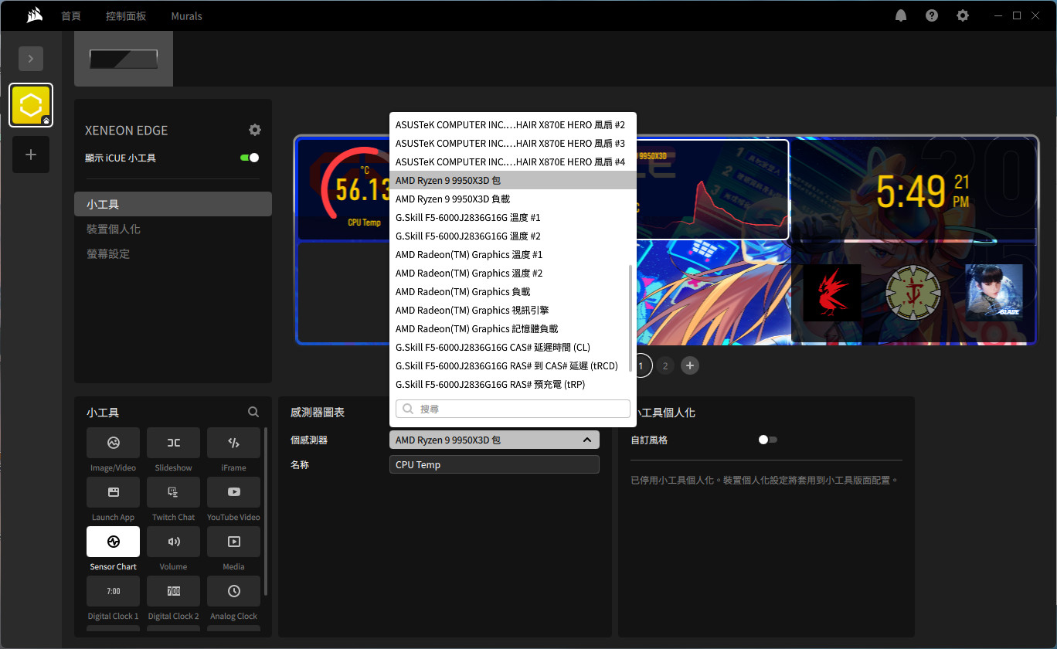Open the help question mark icon
Viewport: 1057px width, 649px height.
[932, 15]
